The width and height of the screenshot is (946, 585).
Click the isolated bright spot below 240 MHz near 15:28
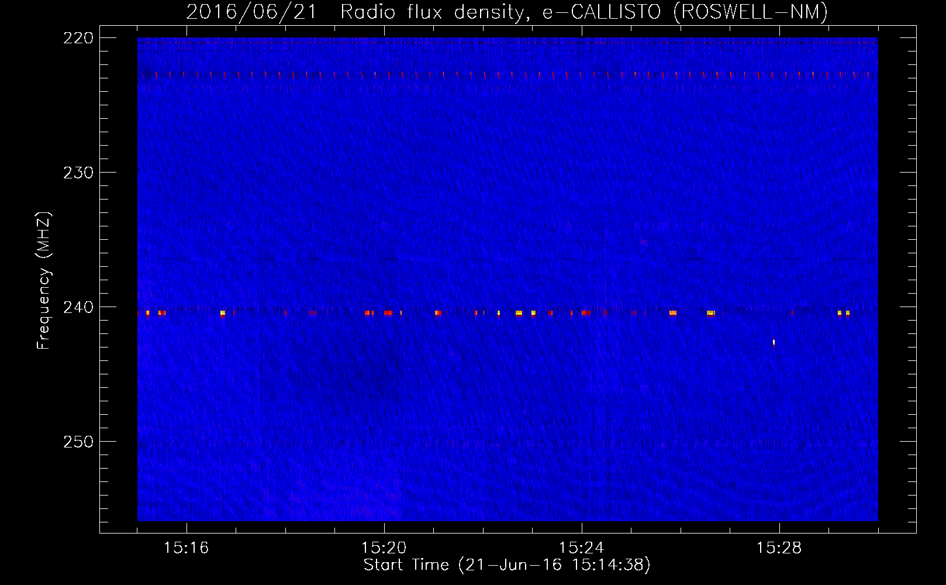(x=774, y=342)
